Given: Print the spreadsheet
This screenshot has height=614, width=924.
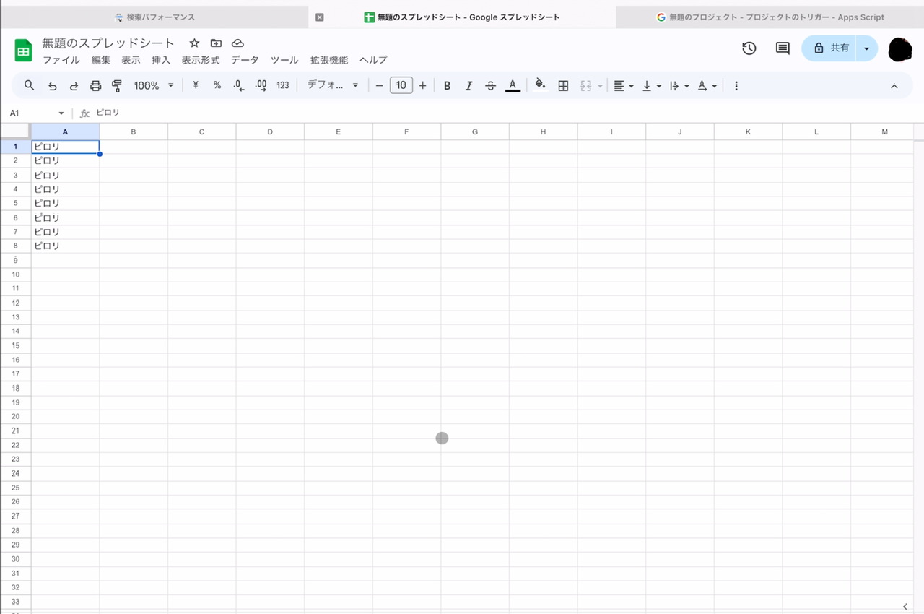Looking at the screenshot, I should pos(95,85).
